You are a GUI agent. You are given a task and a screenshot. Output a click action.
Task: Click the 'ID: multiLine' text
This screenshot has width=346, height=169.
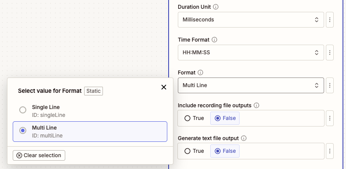tap(47, 136)
